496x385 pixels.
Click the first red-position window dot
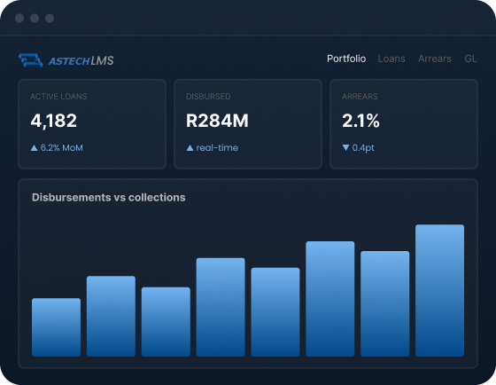click(19, 18)
